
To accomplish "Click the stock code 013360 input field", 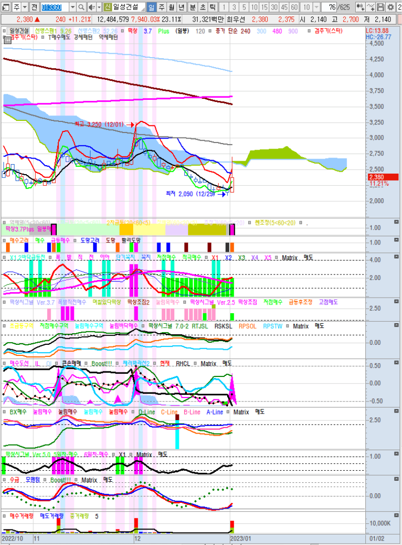I will [x=55, y=7].
